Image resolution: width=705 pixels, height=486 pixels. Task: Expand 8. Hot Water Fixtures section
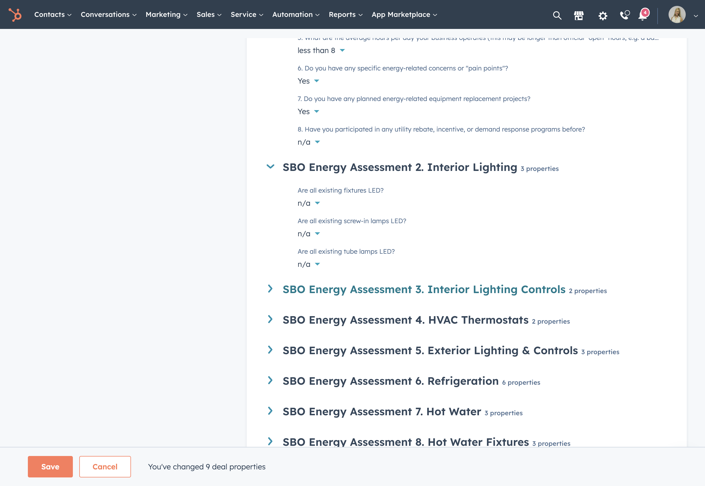[270, 441]
